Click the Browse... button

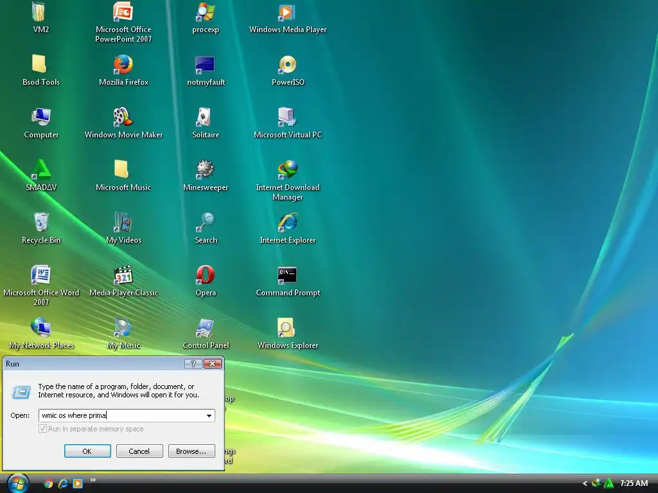tap(191, 451)
